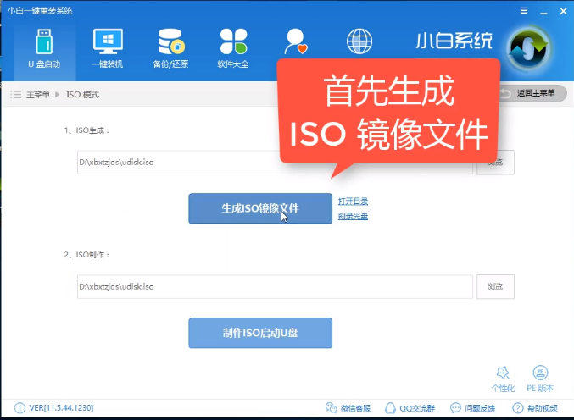Open the U盘启动 tab
Screen dimensions: 574x420
(x=42, y=51)
